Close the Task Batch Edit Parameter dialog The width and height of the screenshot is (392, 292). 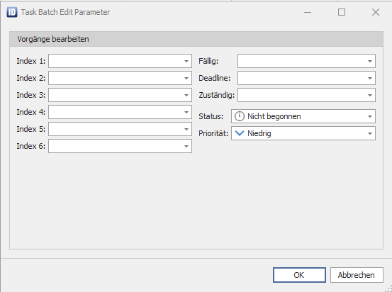coord(376,12)
